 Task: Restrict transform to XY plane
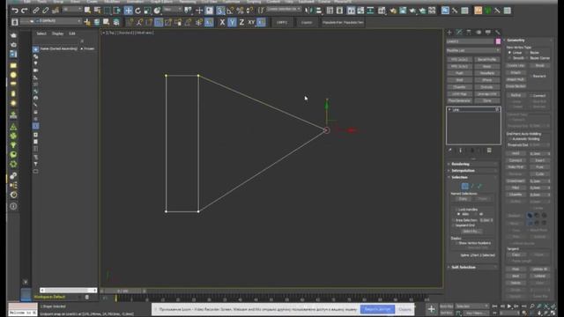tap(251, 22)
